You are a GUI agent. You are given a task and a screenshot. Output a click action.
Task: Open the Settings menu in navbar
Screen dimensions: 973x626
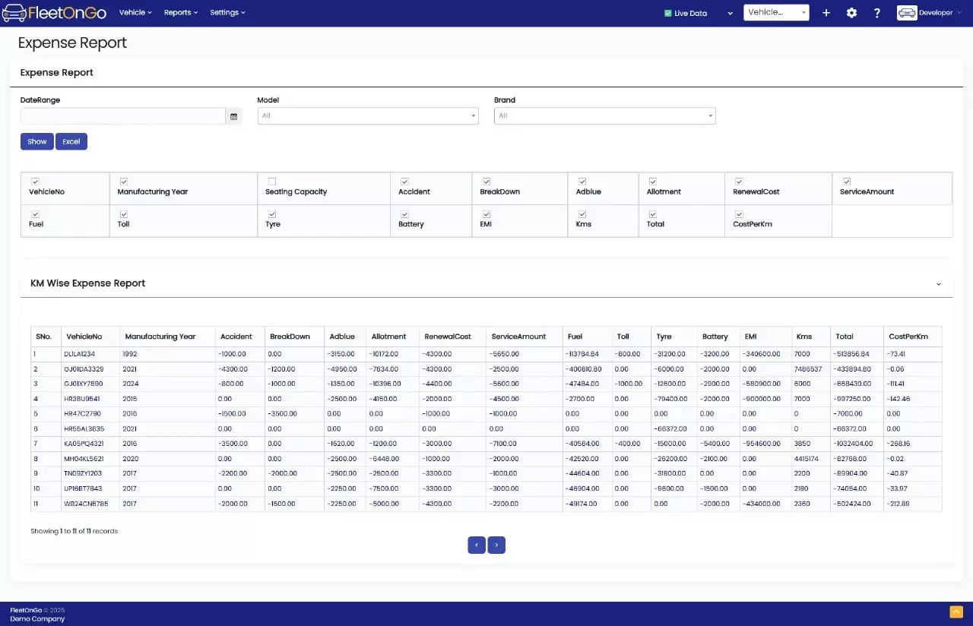pos(227,13)
